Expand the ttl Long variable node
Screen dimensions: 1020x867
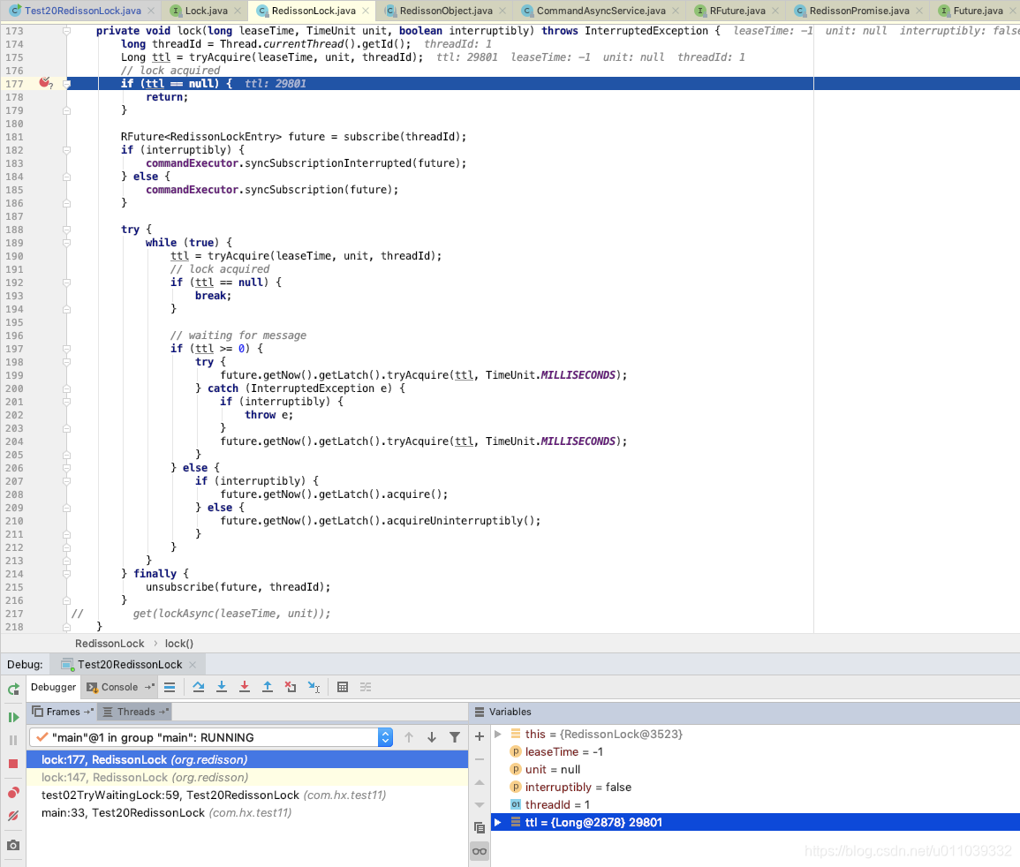(x=498, y=822)
